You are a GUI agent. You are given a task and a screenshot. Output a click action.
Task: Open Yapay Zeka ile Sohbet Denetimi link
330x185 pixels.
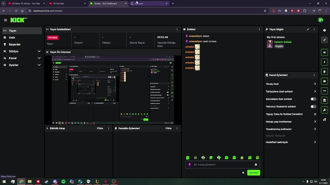tap(291, 114)
